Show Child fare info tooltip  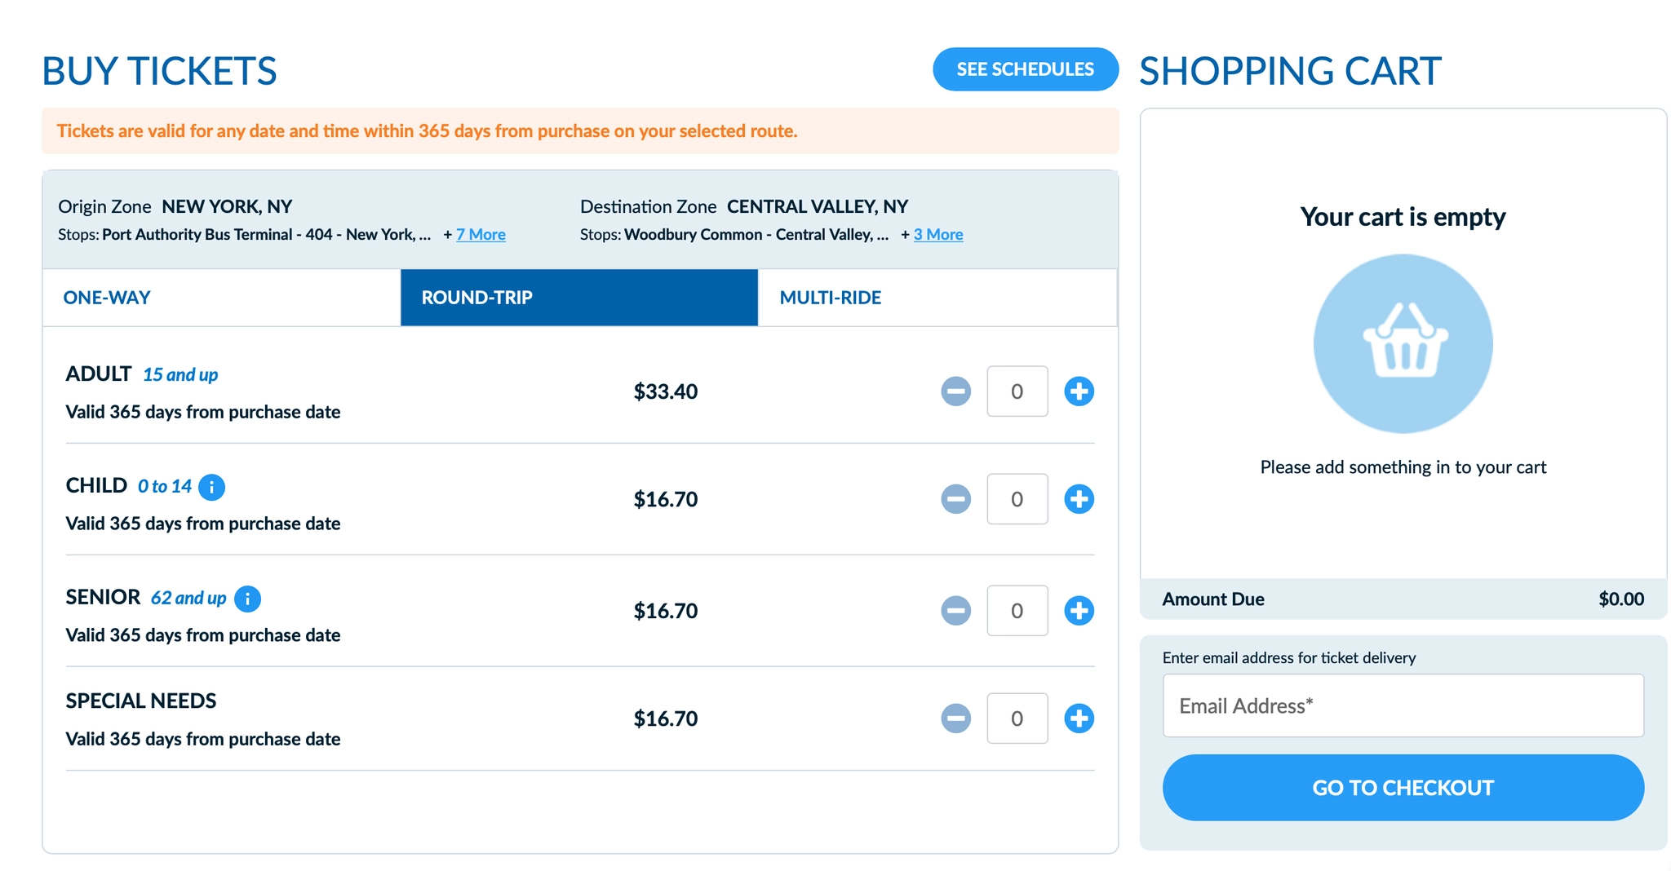(212, 487)
